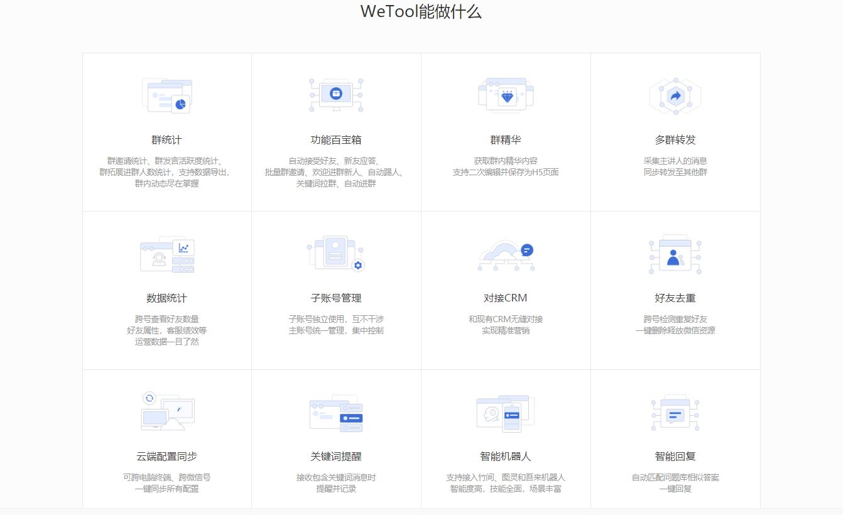Select the 数据统计 title text
The image size is (843, 515).
click(x=166, y=298)
